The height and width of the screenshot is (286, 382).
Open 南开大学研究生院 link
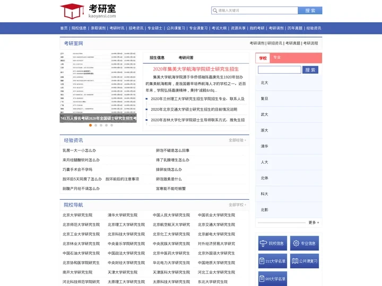point(77,272)
